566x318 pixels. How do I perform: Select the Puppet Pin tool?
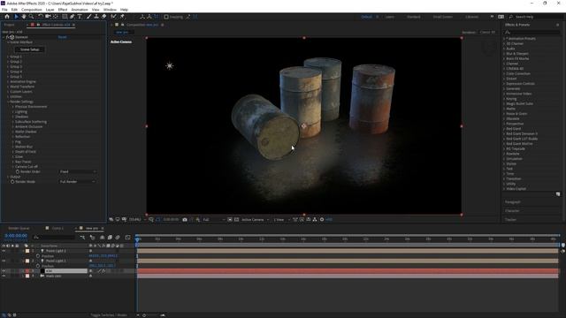tap(122, 17)
